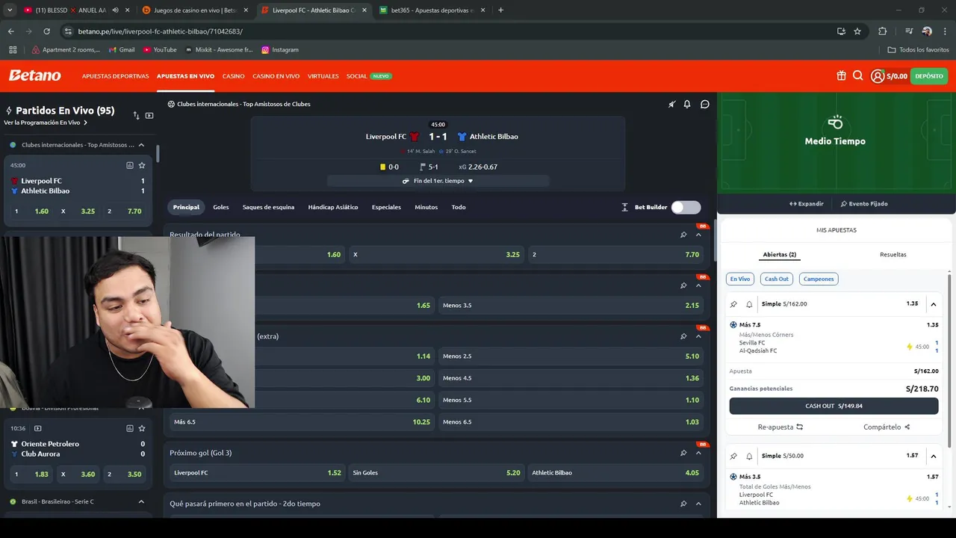
Task: Pin the S/162.00 Simple bet
Action: click(733, 304)
